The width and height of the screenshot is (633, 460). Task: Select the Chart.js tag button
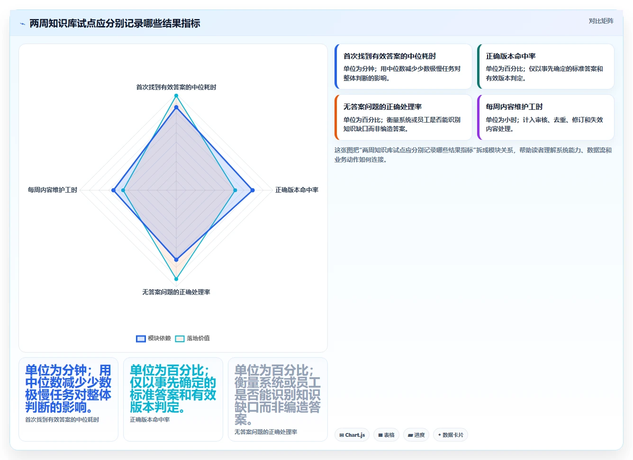pos(352,435)
